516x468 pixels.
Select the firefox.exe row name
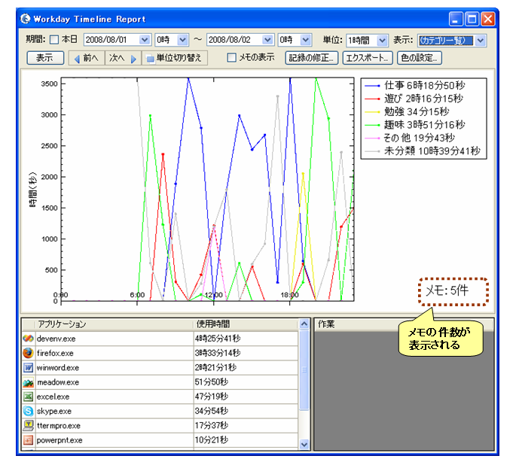(55, 354)
